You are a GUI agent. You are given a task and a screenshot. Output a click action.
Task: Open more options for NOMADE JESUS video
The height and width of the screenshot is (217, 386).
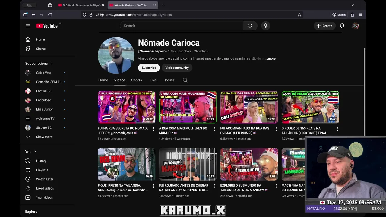(x=153, y=129)
